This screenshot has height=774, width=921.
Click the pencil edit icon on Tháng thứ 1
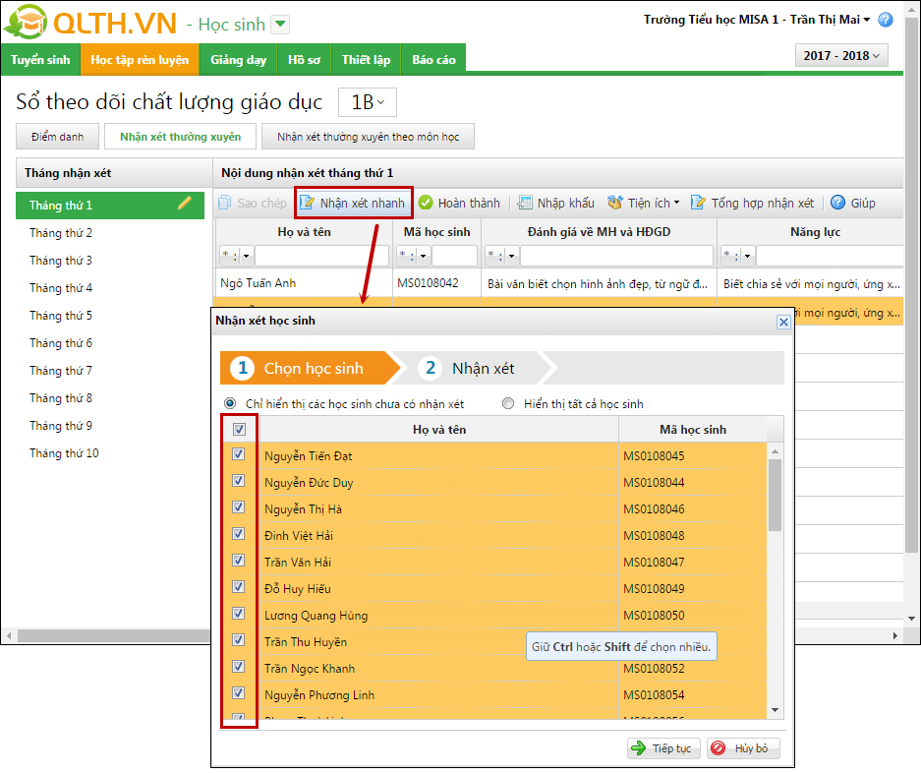[x=185, y=204]
